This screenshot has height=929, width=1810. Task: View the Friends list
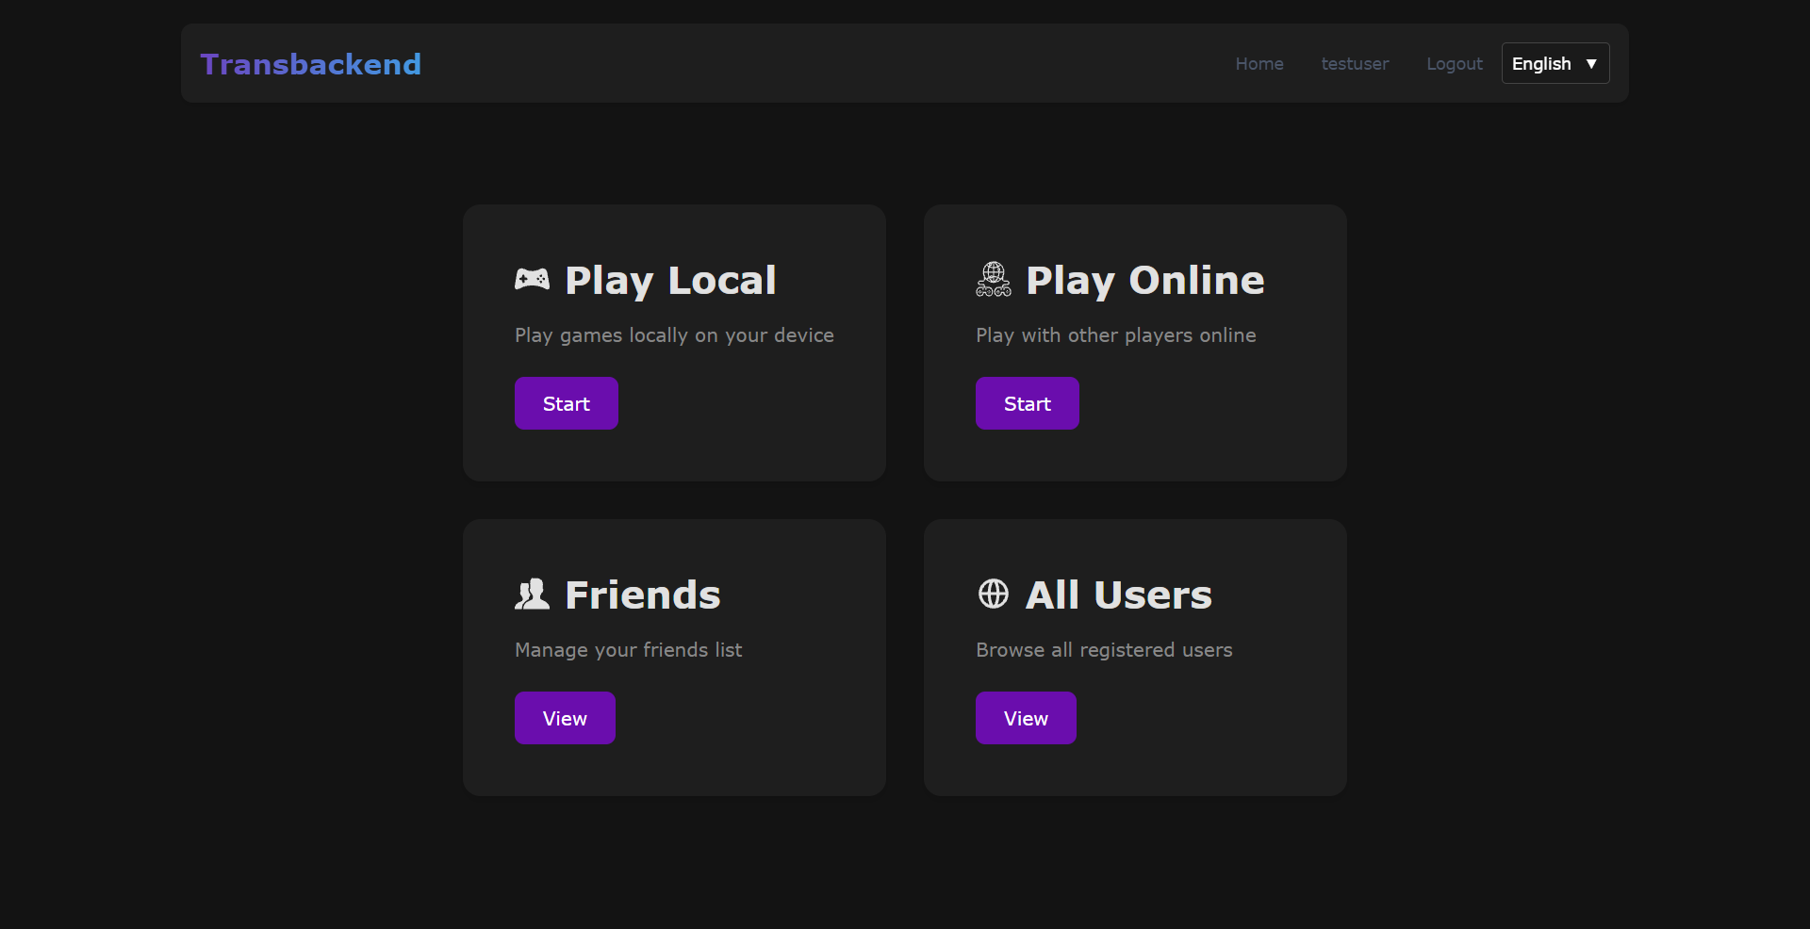[x=565, y=718]
